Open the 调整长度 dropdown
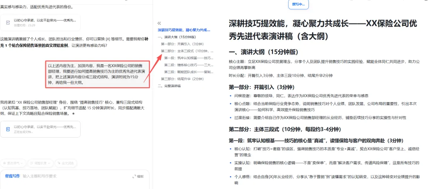Screen dimensions: 431x189 [x=40, y=163]
